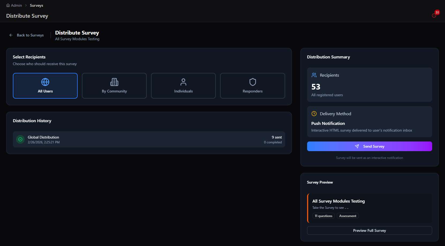
Task: Select the By Community building icon
Action: [x=114, y=82]
